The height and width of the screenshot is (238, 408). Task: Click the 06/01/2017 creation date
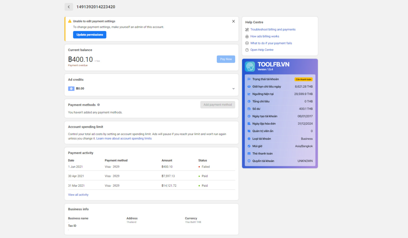pyautogui.click(x=305, y=116)
